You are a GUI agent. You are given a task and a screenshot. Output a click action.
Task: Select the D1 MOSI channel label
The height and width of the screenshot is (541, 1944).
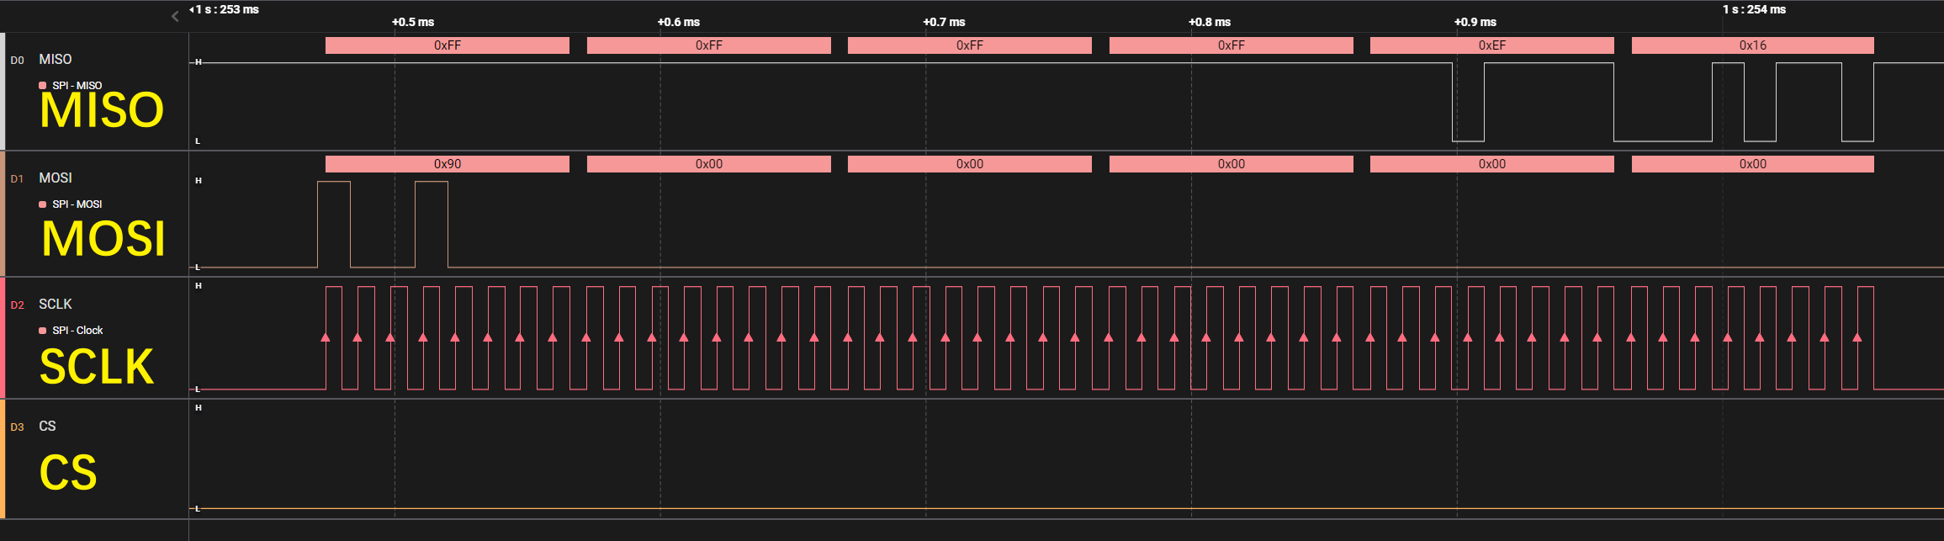pos(56,178)
